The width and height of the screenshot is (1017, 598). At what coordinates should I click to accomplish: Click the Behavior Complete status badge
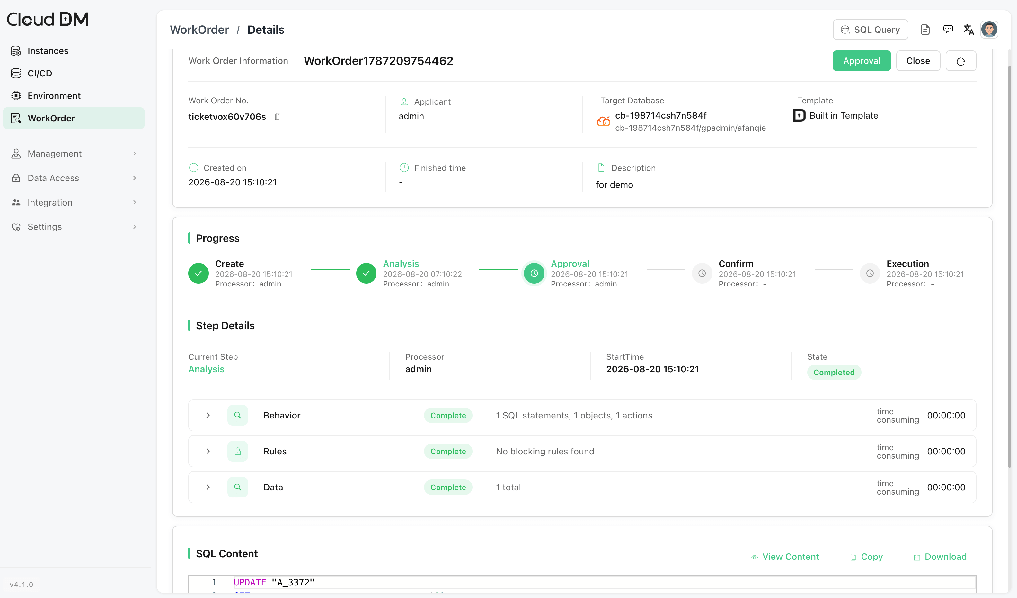(x=448, y=415)
